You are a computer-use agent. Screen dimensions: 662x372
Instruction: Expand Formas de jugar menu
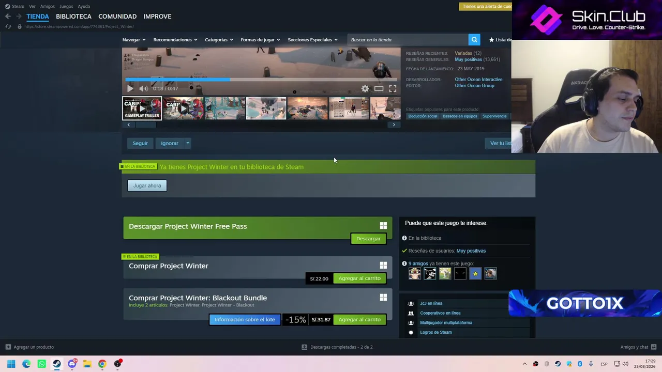(260, 40)
